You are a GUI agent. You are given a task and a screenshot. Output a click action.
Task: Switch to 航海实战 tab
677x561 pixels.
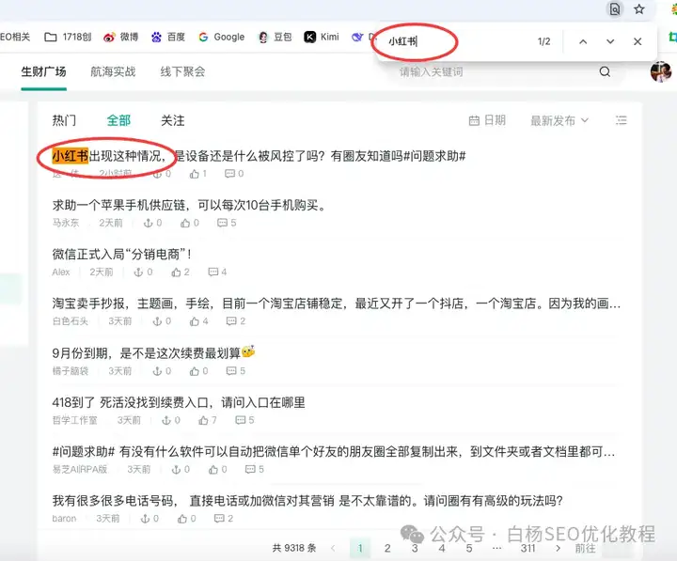point(113,71)
